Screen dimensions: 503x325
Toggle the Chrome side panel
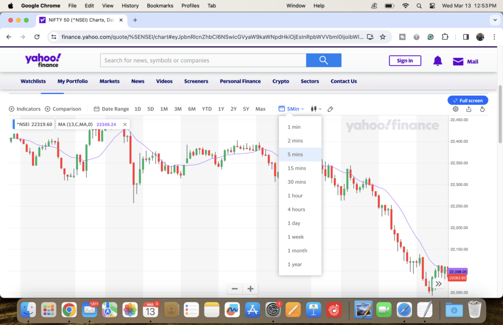466,37
